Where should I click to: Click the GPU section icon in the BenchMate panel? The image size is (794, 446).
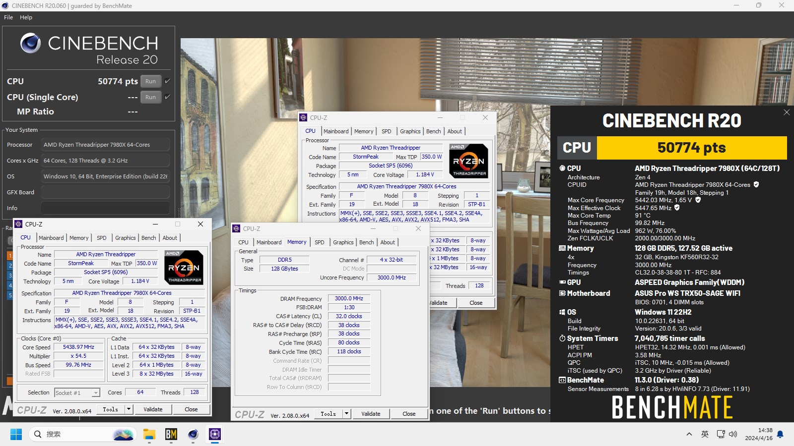(x=562, y=282)
